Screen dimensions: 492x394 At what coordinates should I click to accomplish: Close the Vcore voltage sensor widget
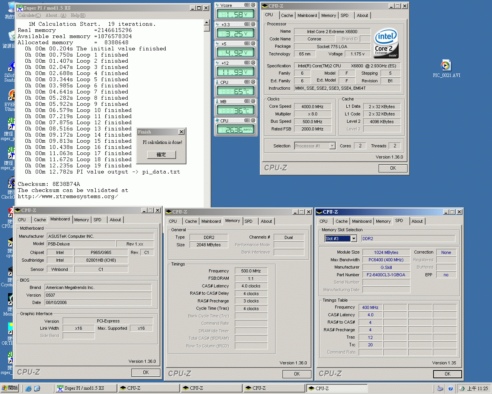tap(253, 5)
